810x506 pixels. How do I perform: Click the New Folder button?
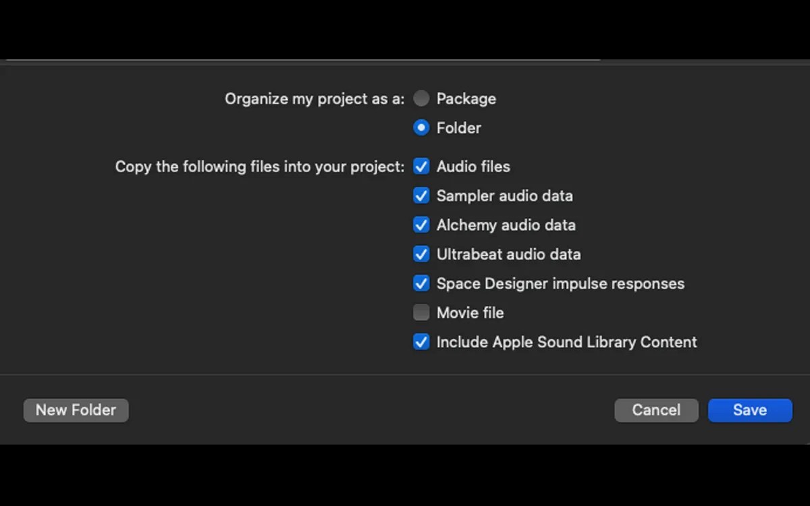76,410
